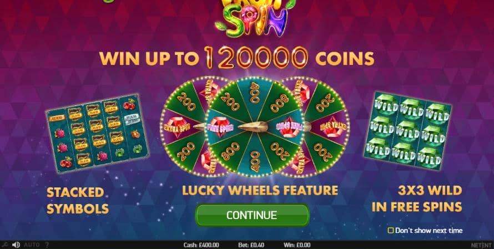Tick the Don't show next time checkbox
The width and height of the screenshot is (494, 249).
pyautogui.click(x=391, y=231)
